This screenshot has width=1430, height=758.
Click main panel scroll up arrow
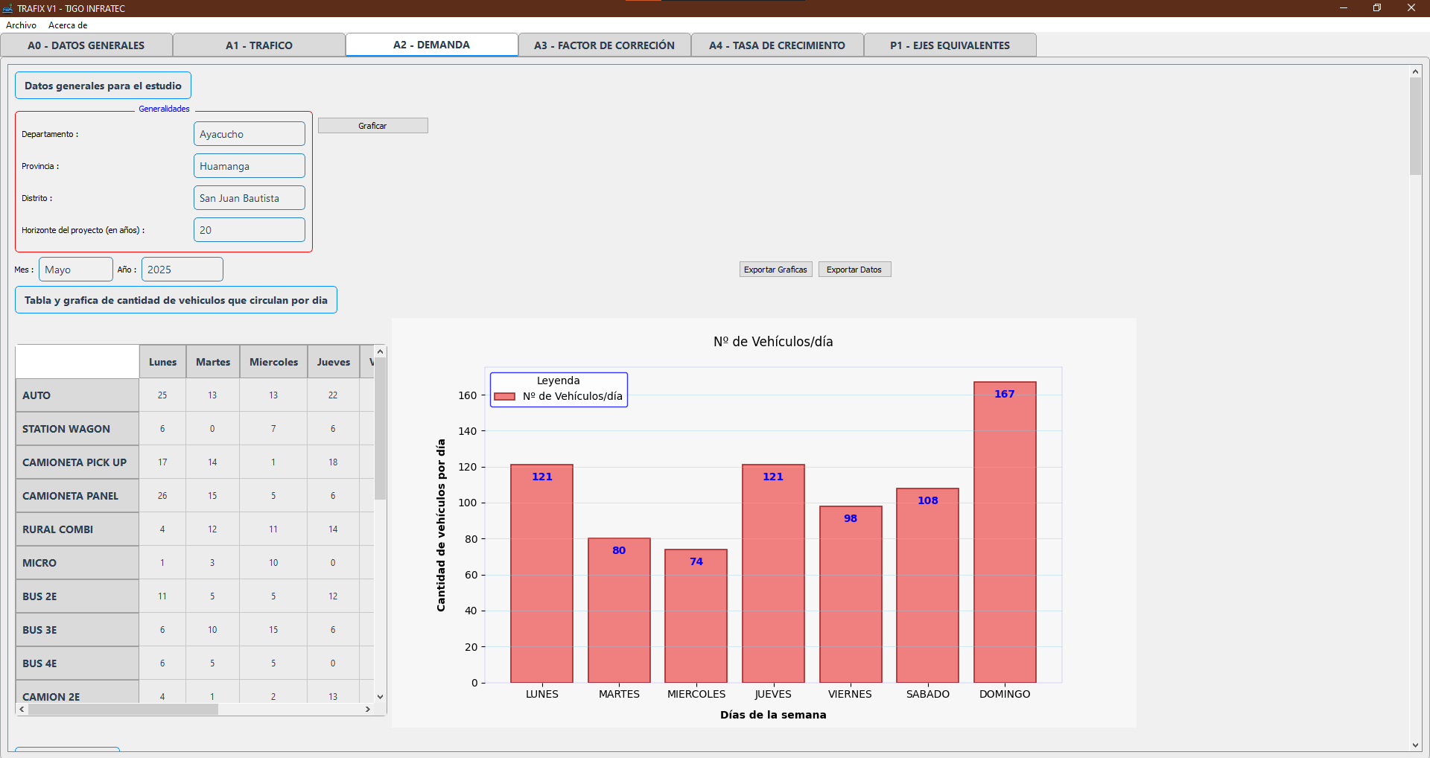1415,72
